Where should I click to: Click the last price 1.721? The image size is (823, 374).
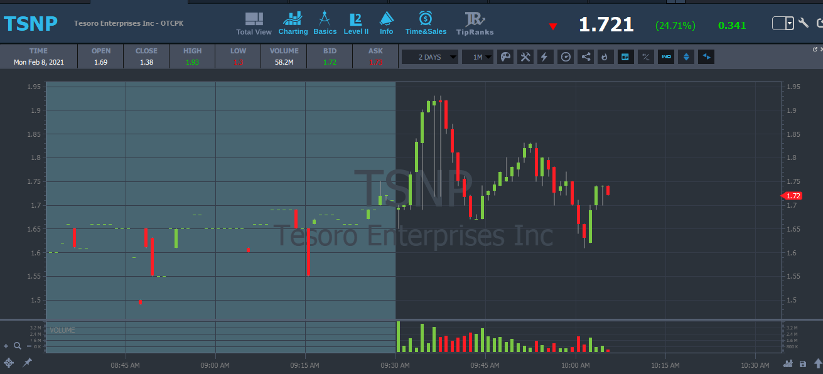click(x=606, y=25)
